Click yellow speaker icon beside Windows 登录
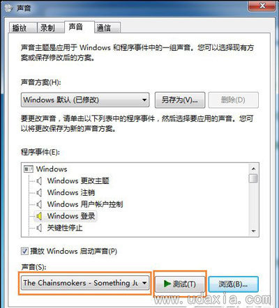The width and height of the screenshot is (279, 308). (39, 216)
